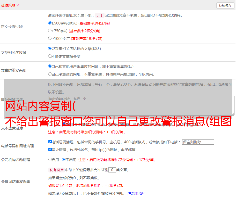
Task: Choose 不限定文章相关度 radio option
Action: click(x=50, y=56)
